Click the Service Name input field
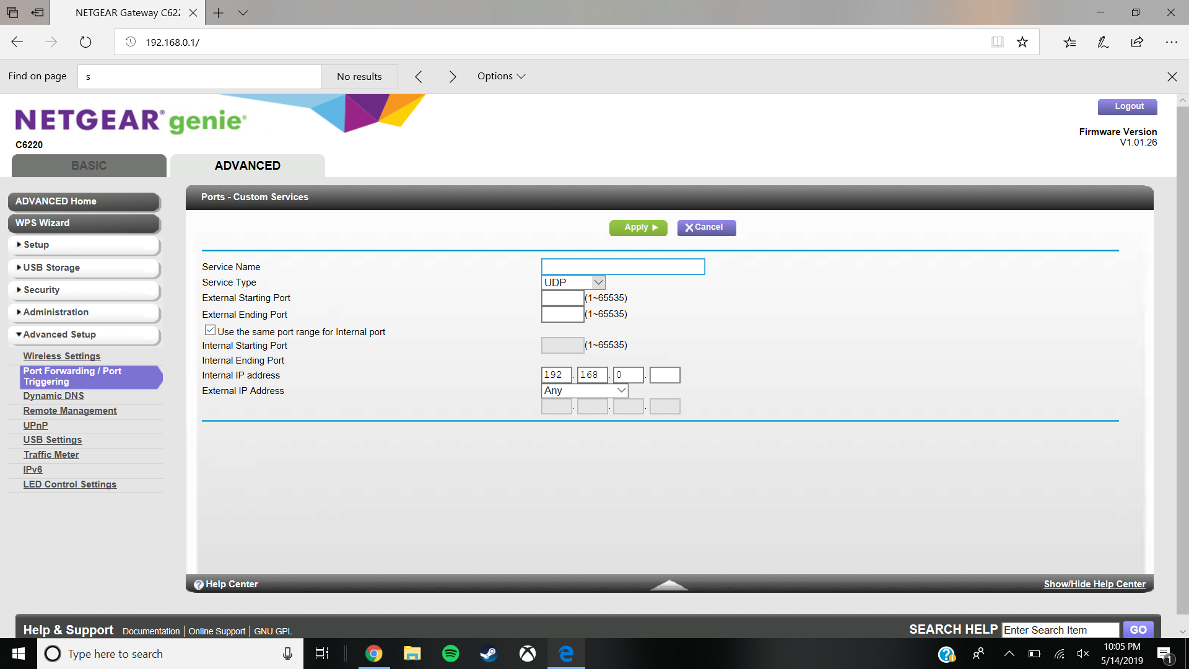 [x=622, y=267]
